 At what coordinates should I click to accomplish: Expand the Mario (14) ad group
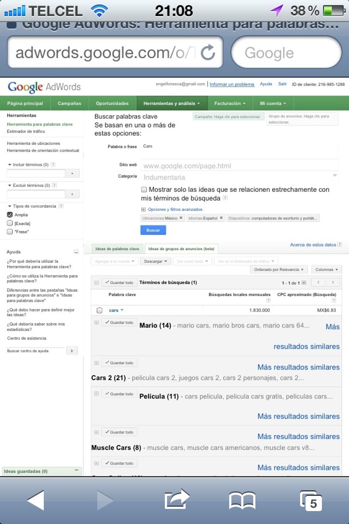97,322
